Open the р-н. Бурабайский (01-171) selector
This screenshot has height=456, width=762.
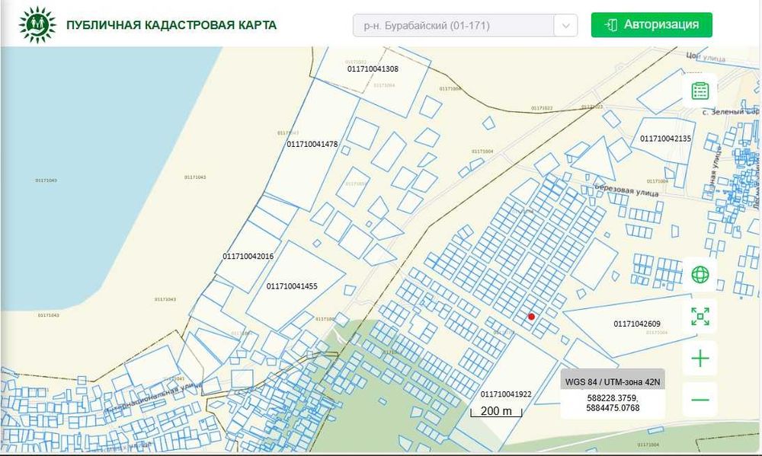coord(465,25)
